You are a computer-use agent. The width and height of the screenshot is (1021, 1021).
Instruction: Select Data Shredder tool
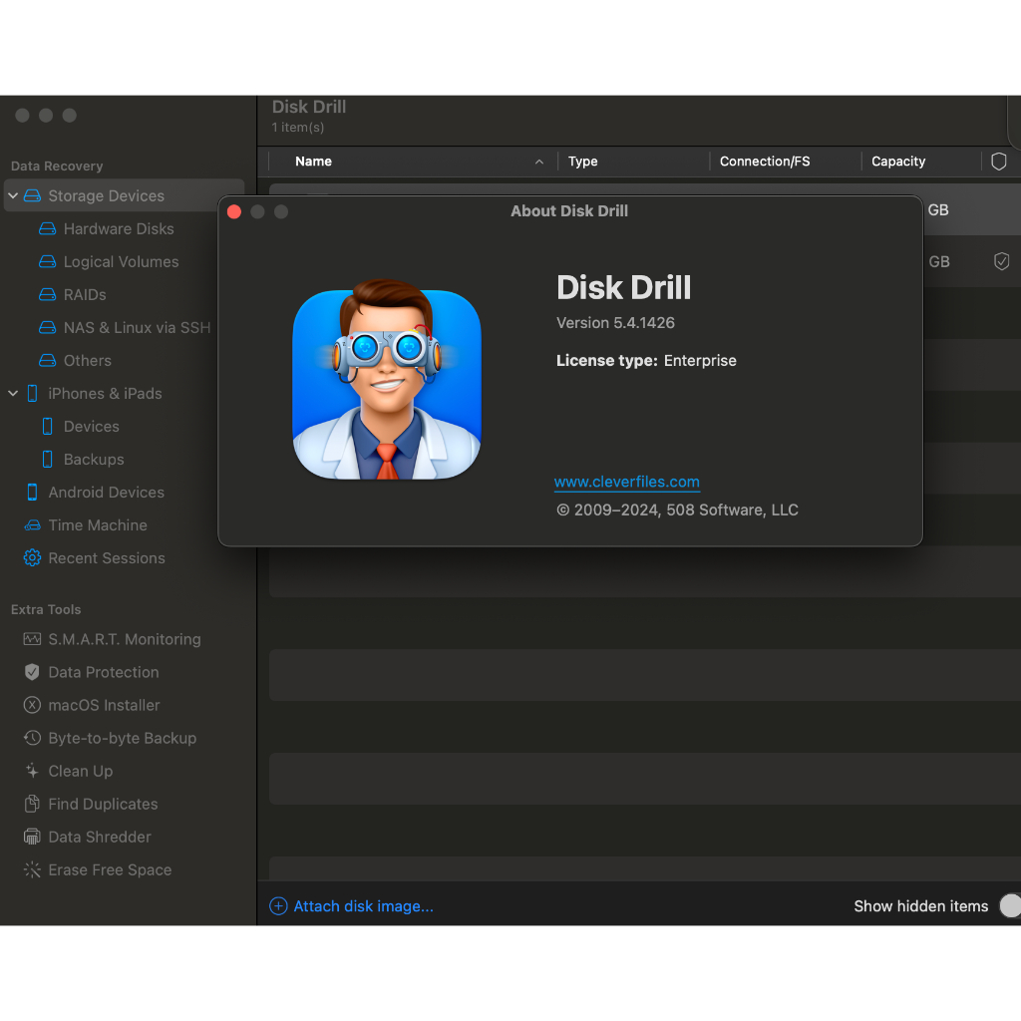tap(88, 837)
